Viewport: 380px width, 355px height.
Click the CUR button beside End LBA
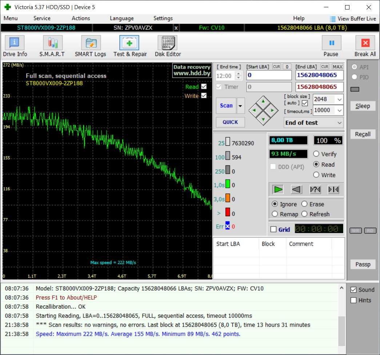(325, 67)
